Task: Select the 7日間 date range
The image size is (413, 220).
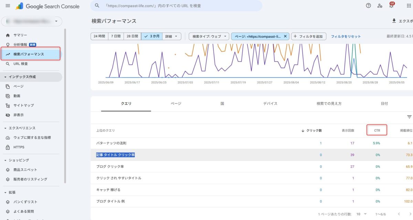Action: (x=115, y=36)
